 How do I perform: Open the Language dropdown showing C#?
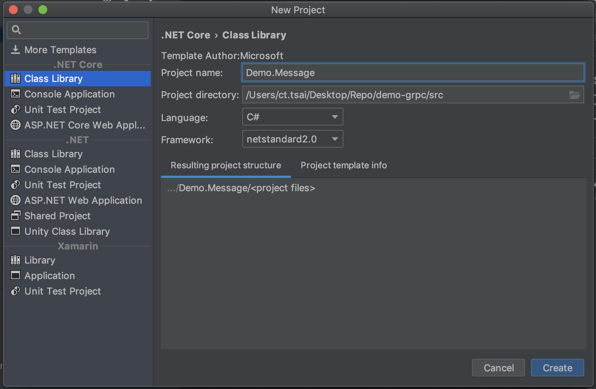click(x=292, y=117)
